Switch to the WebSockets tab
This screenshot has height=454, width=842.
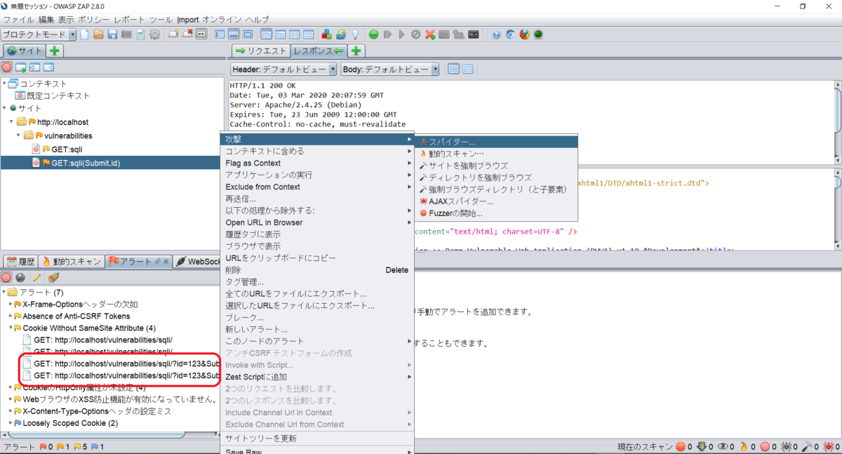[x=196, y=262]
